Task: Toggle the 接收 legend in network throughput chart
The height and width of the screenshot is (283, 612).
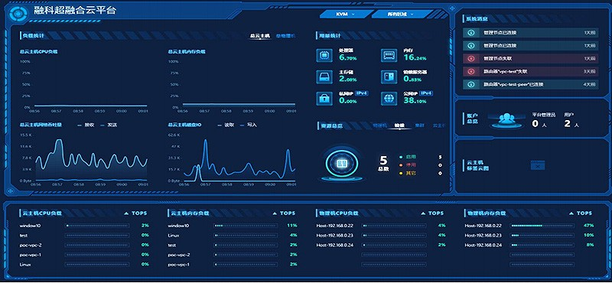Action: click(86, 125)
